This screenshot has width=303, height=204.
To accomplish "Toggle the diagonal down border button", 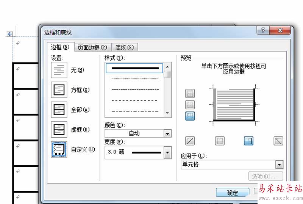I will [278, 141].
